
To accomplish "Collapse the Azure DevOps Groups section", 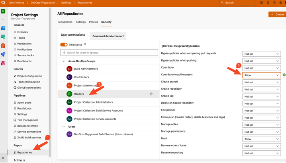I will coord(63,61).
